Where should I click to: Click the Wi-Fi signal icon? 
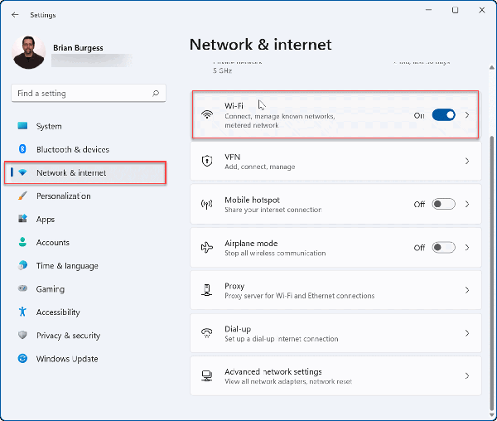click(x=207, y=114)
